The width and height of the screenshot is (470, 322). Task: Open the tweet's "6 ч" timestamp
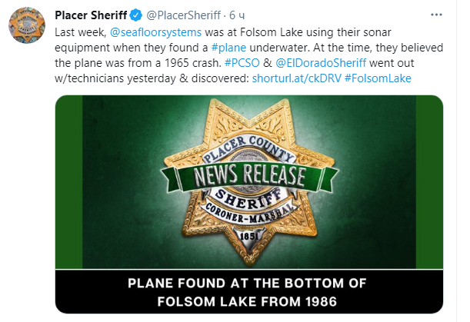(x=235, y=15)
